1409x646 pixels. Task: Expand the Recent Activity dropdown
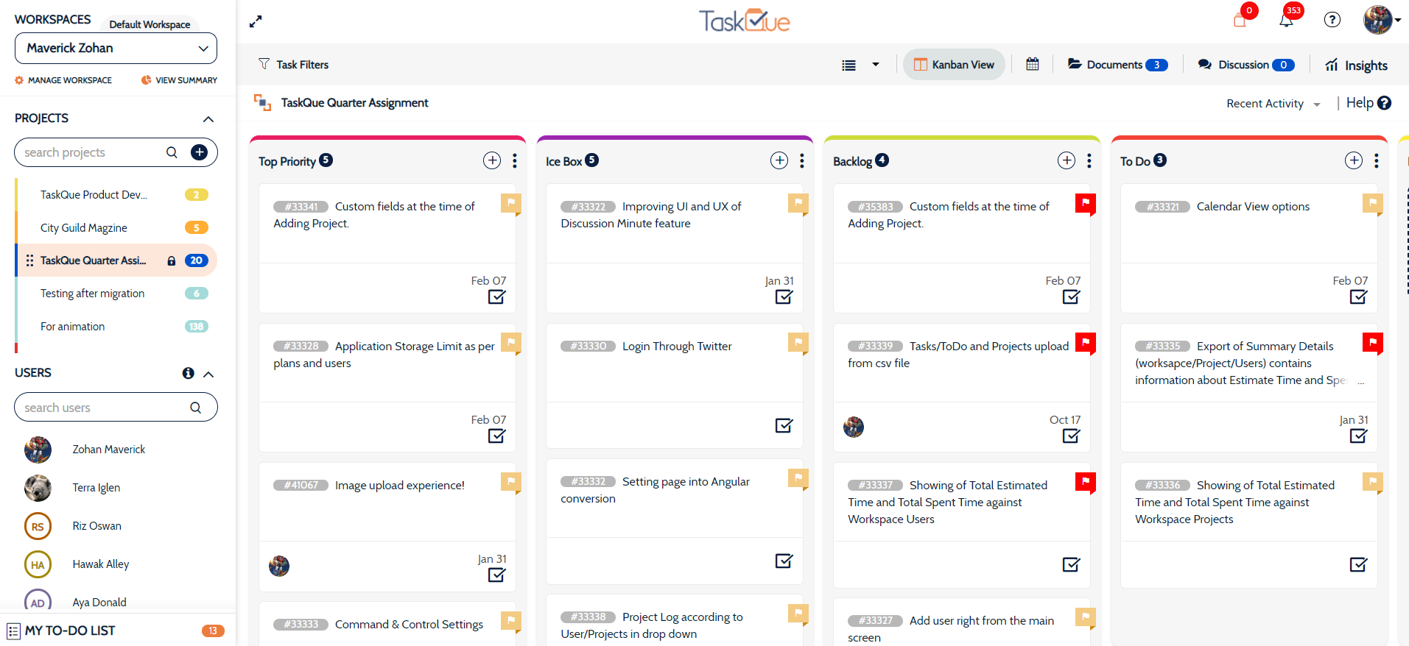1273,104
